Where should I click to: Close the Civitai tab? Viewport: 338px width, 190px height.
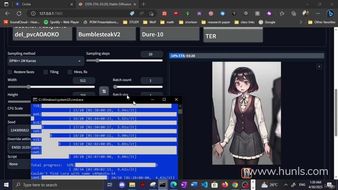[72, 4]
